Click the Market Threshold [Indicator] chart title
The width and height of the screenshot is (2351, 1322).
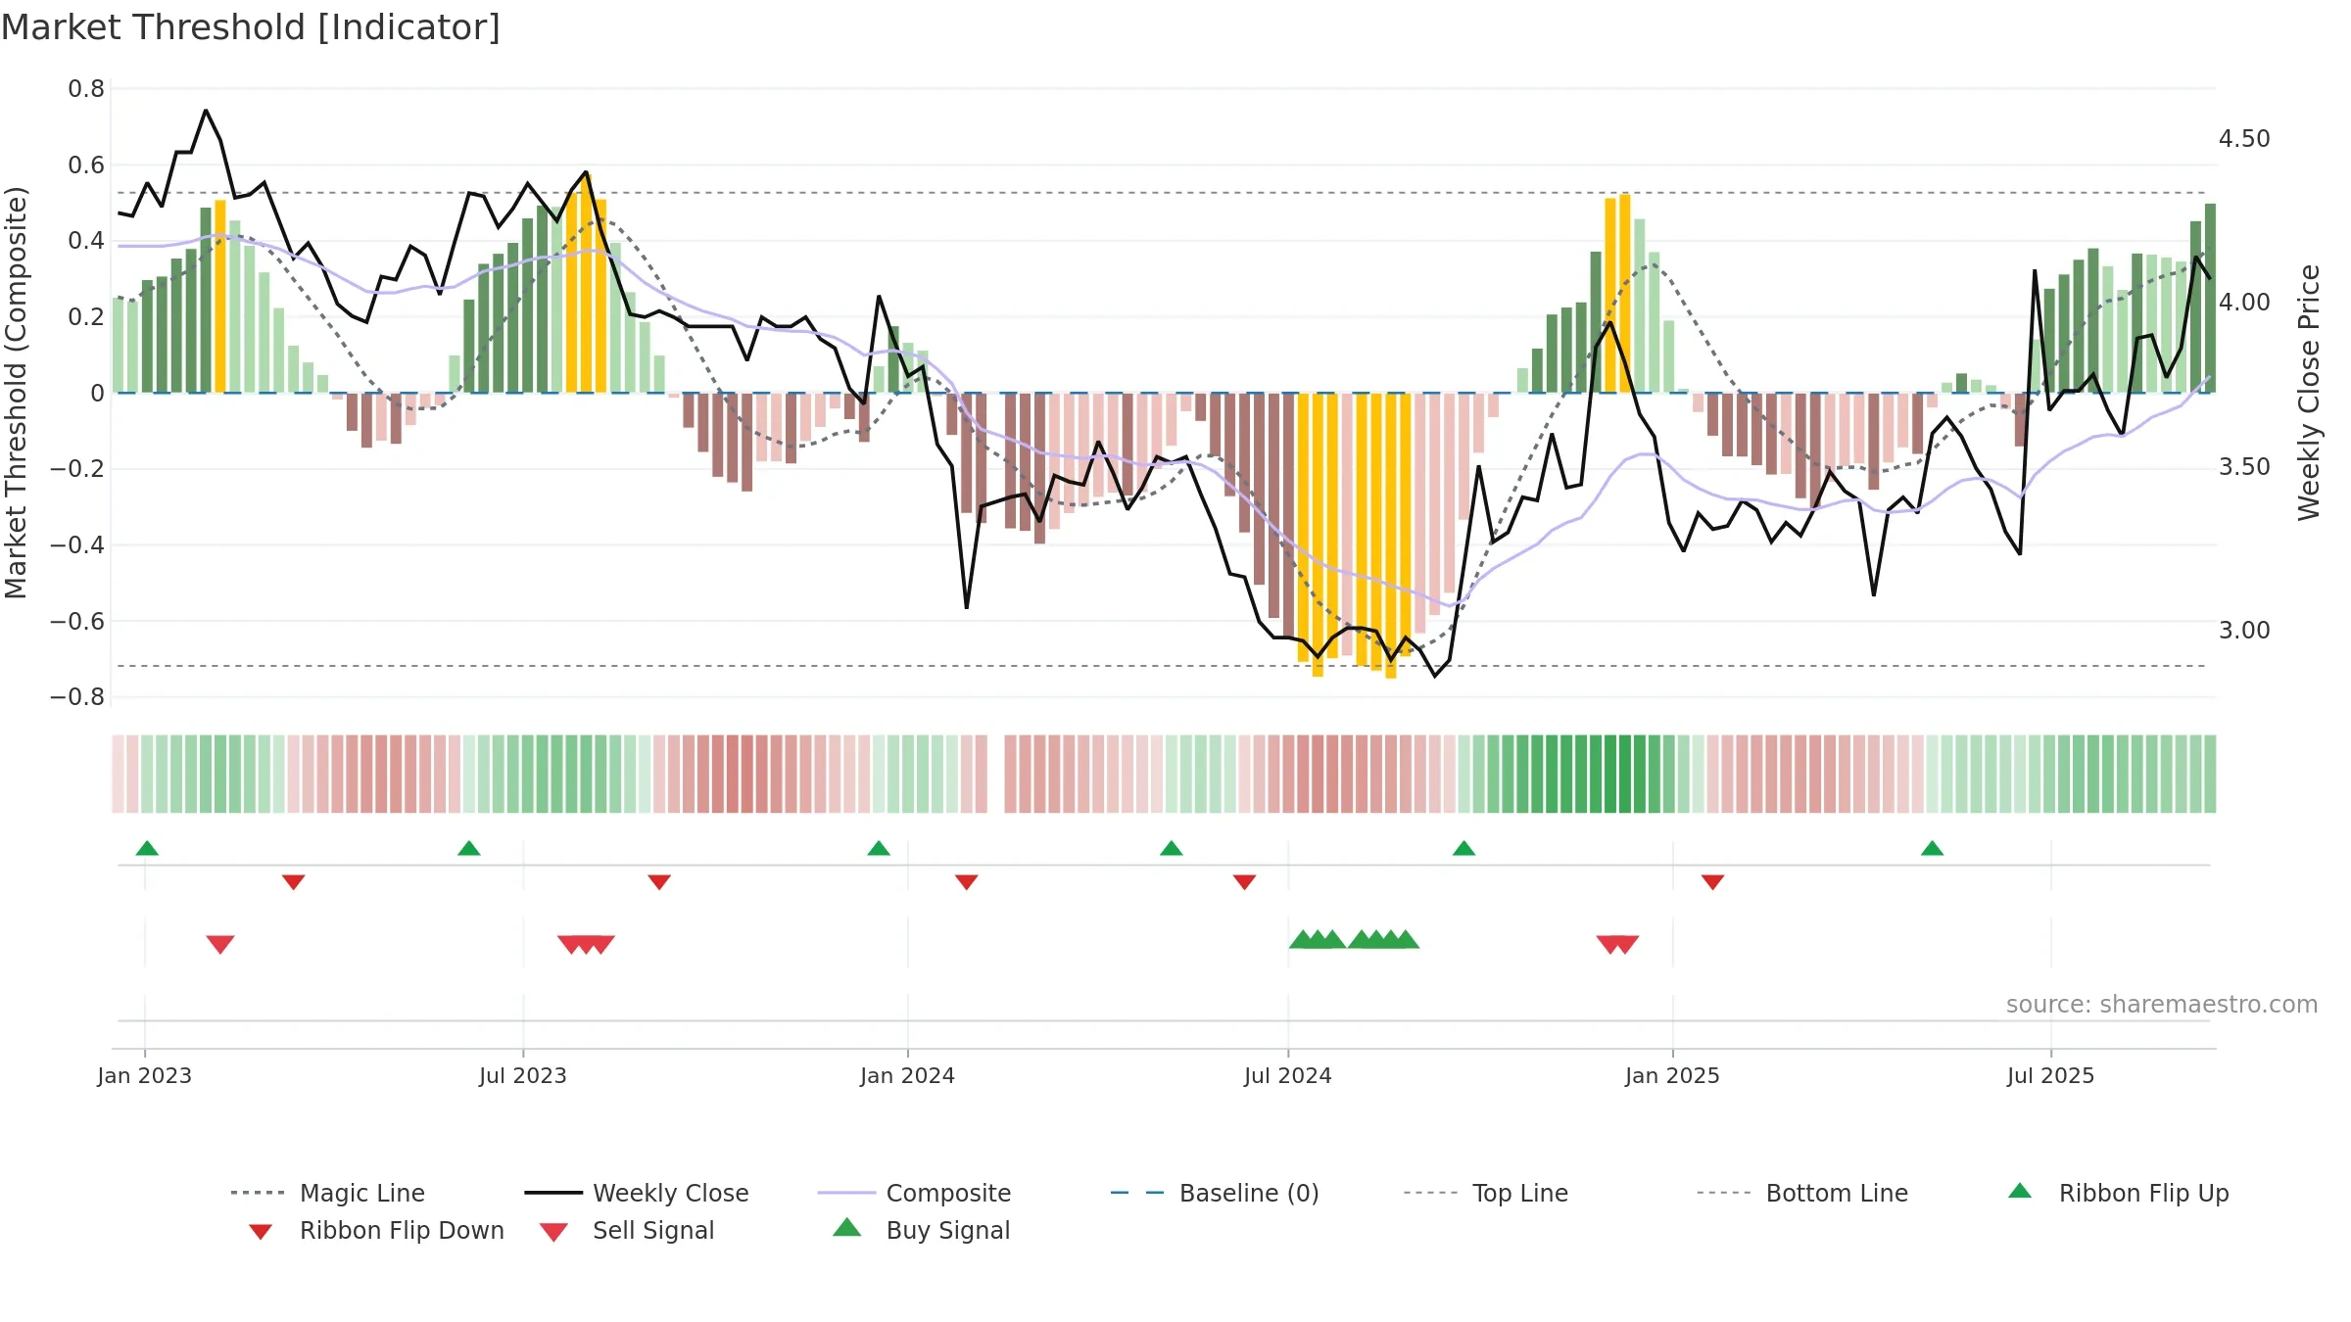point(251,27)
